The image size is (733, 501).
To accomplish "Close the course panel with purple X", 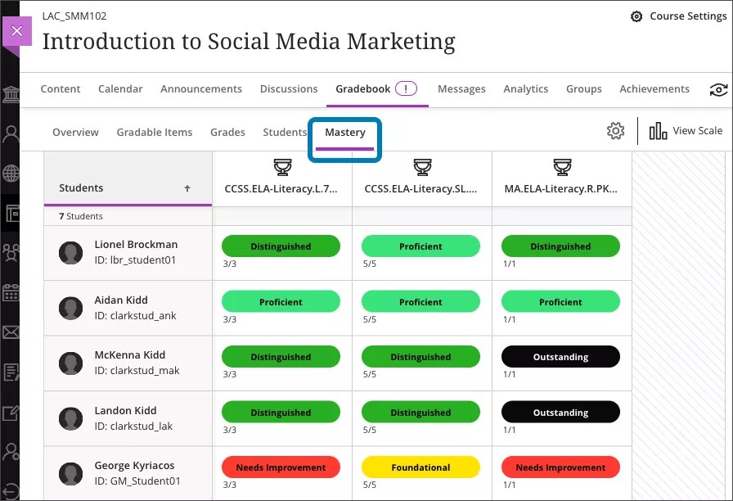I will point(17,33).
